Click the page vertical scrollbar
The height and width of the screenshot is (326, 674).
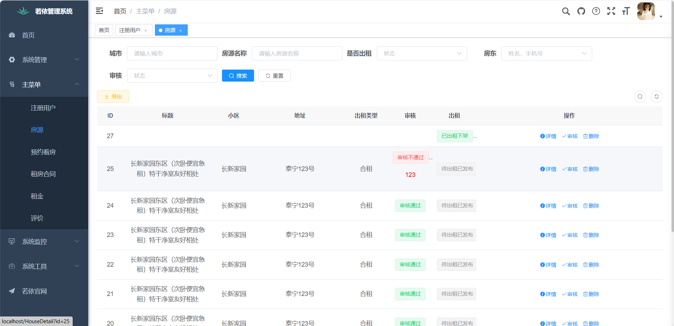pos(672,117)
